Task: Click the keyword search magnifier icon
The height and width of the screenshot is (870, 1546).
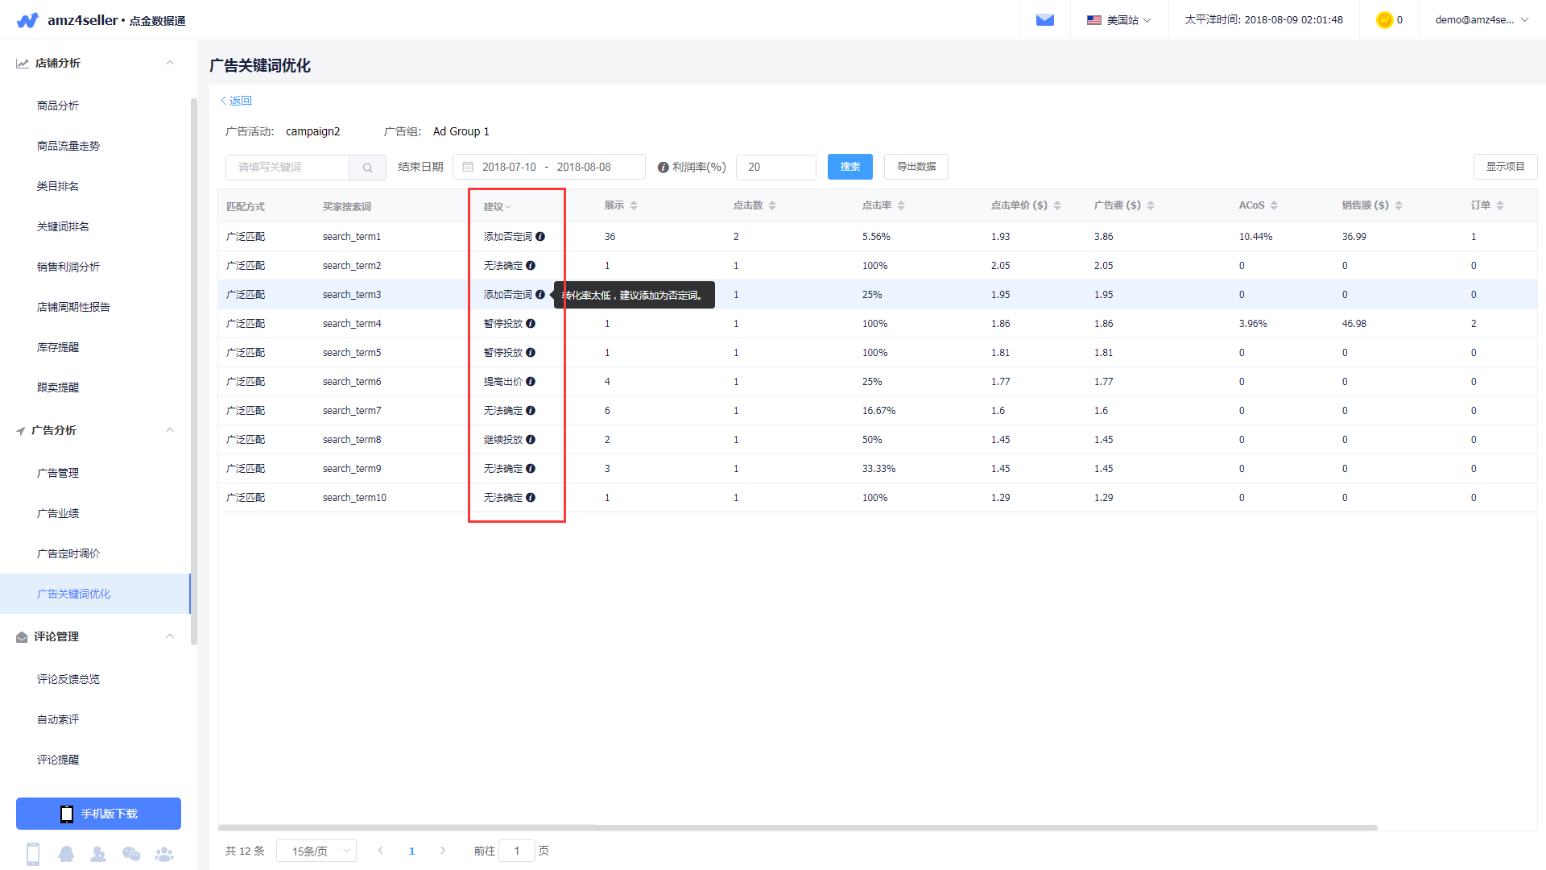Action: pyautogui.click(x=367, y=168)
